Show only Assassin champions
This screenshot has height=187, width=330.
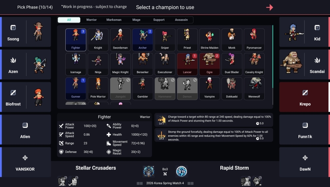coord(181,20)
